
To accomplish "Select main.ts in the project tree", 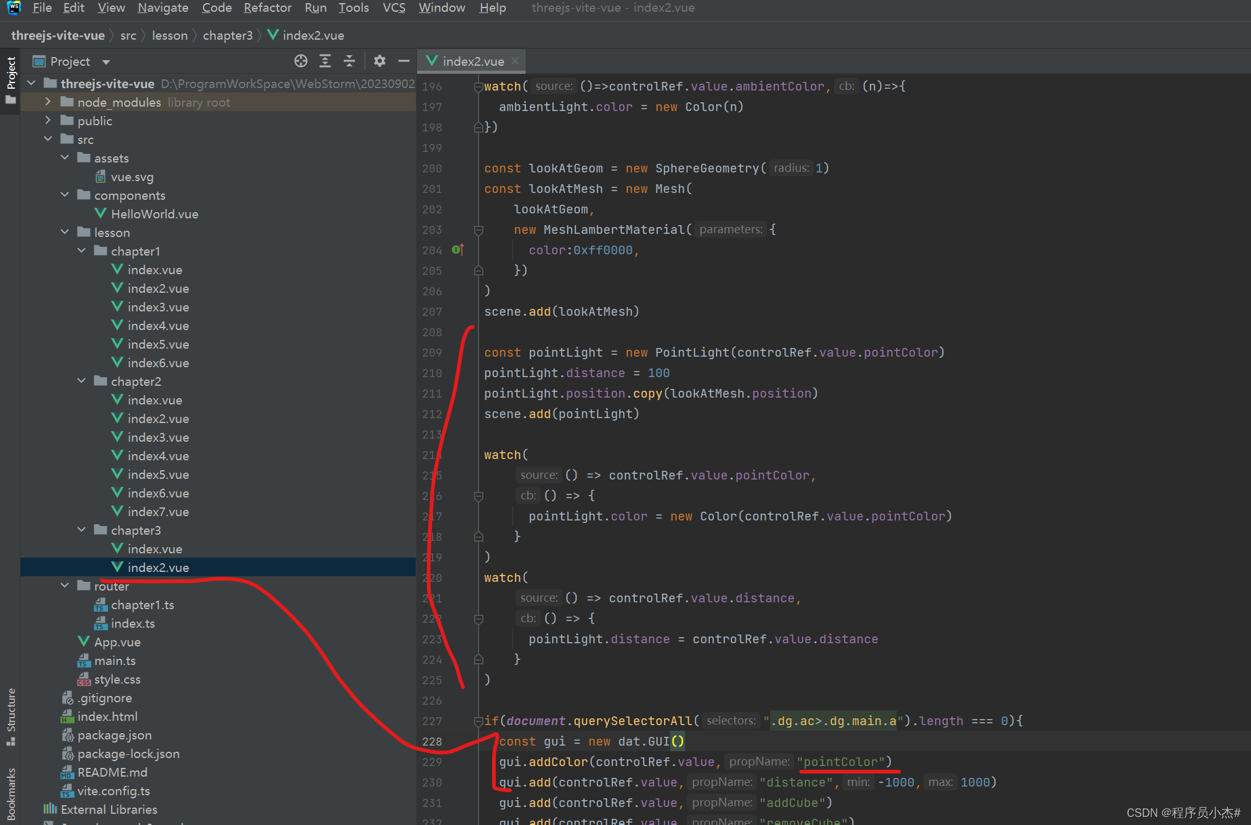I will pyautogui.click(x=115, y=661).
